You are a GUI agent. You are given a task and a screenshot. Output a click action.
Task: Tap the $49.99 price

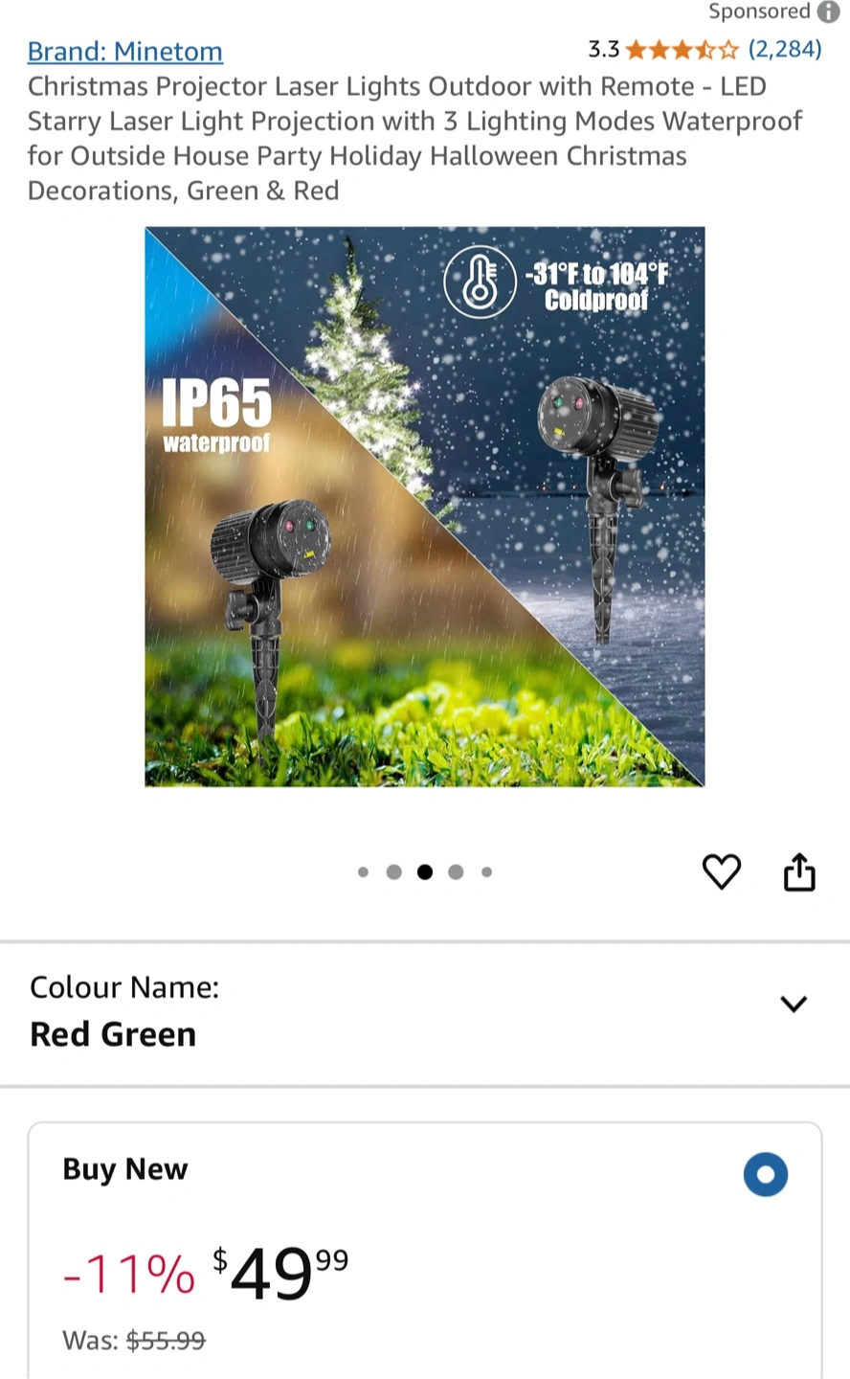280,1275
